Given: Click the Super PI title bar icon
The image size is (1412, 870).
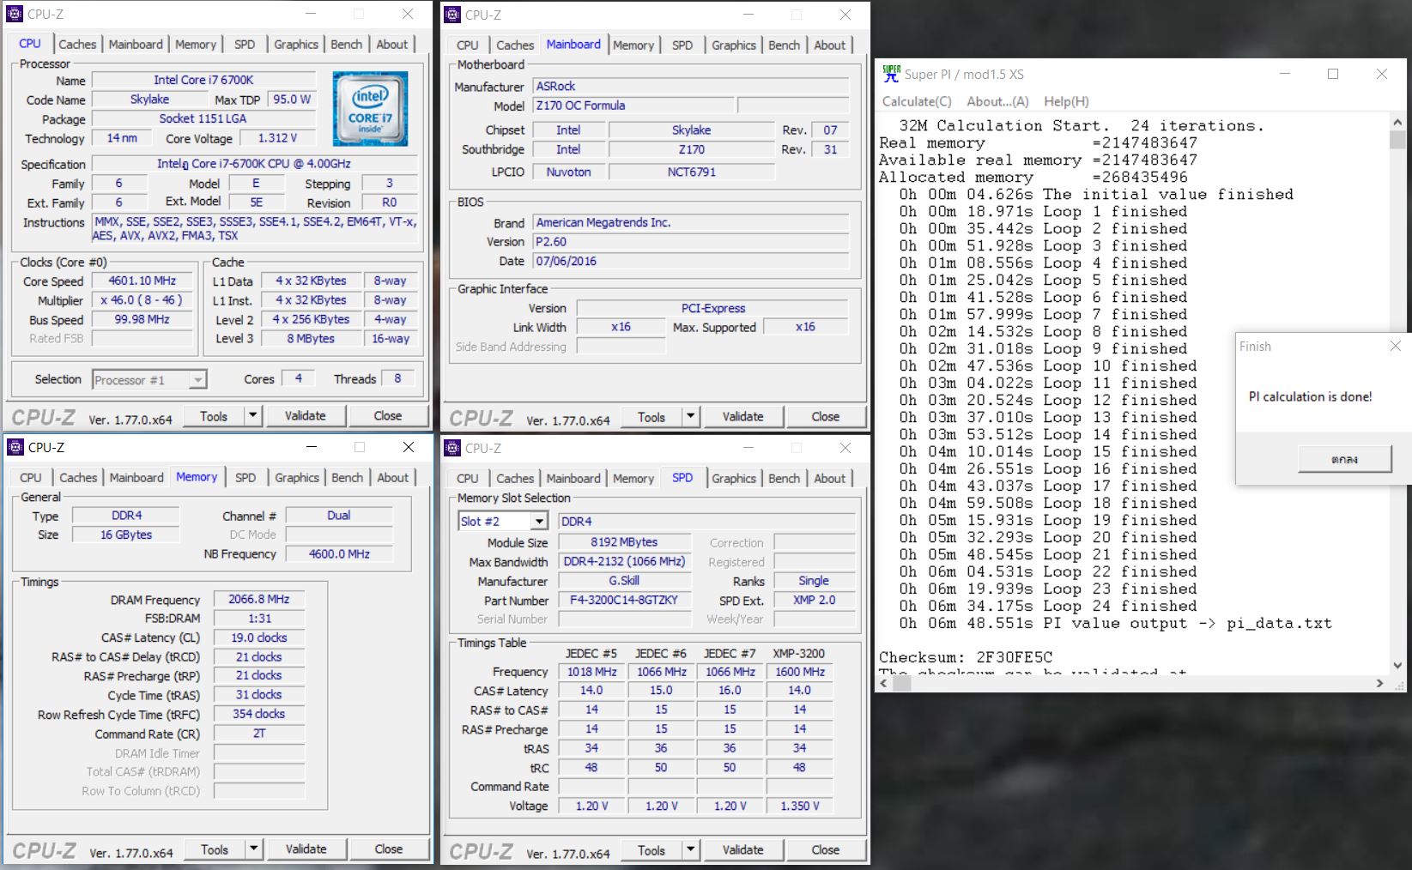Looking at the screenshot, I should [x=891, y=74].
